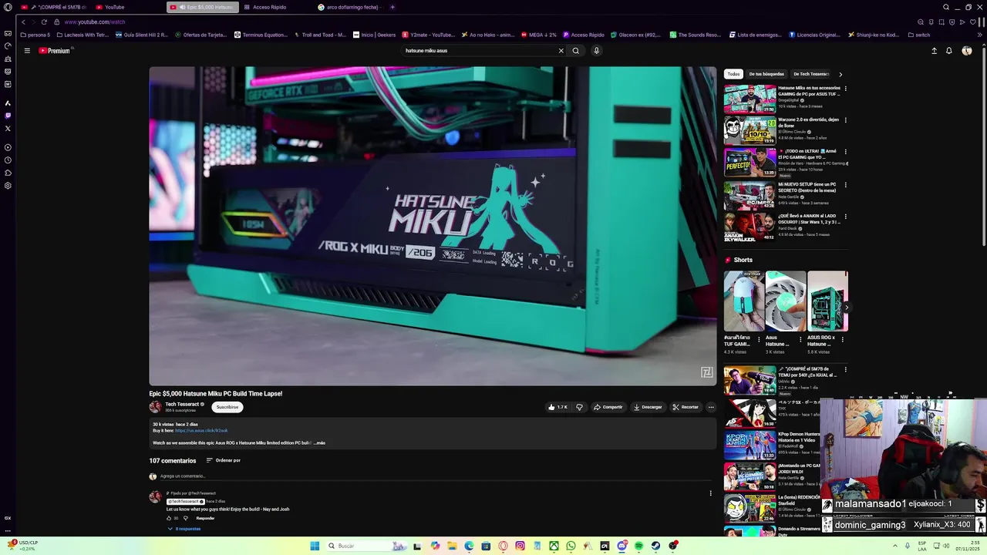The width and height of the screenshot is (987, 555).
Task: Open the 'switch' bookmarks folder
Action: (918, 35)
